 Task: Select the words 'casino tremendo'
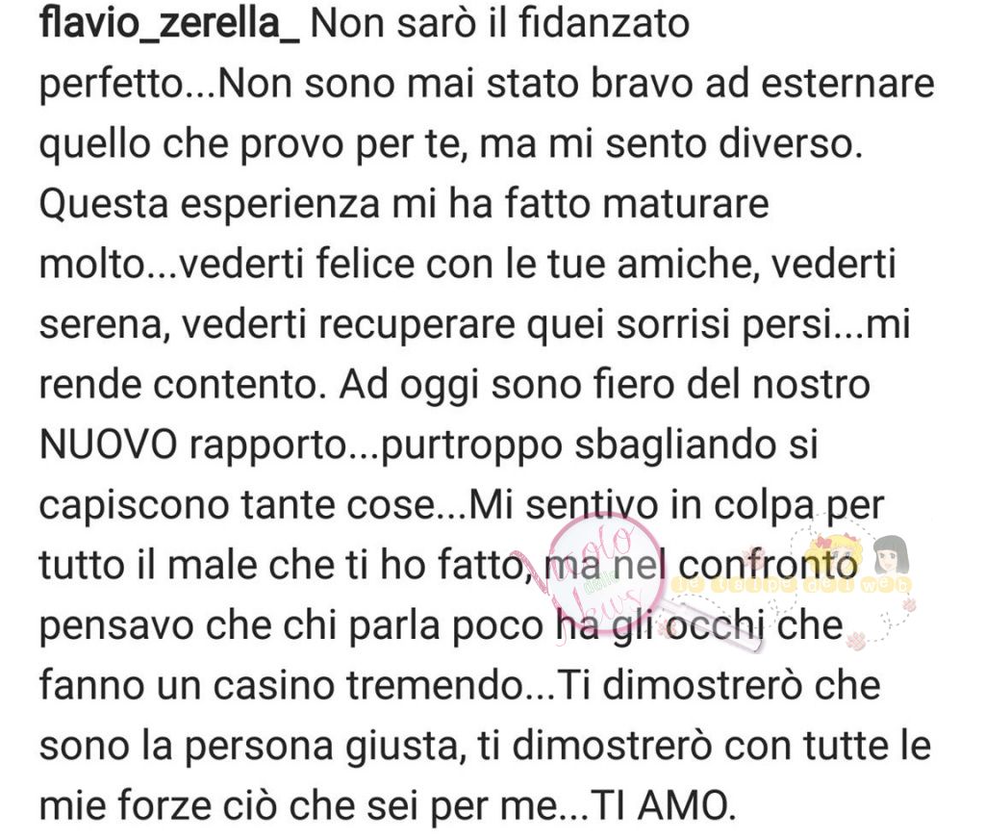coord(369,685)
